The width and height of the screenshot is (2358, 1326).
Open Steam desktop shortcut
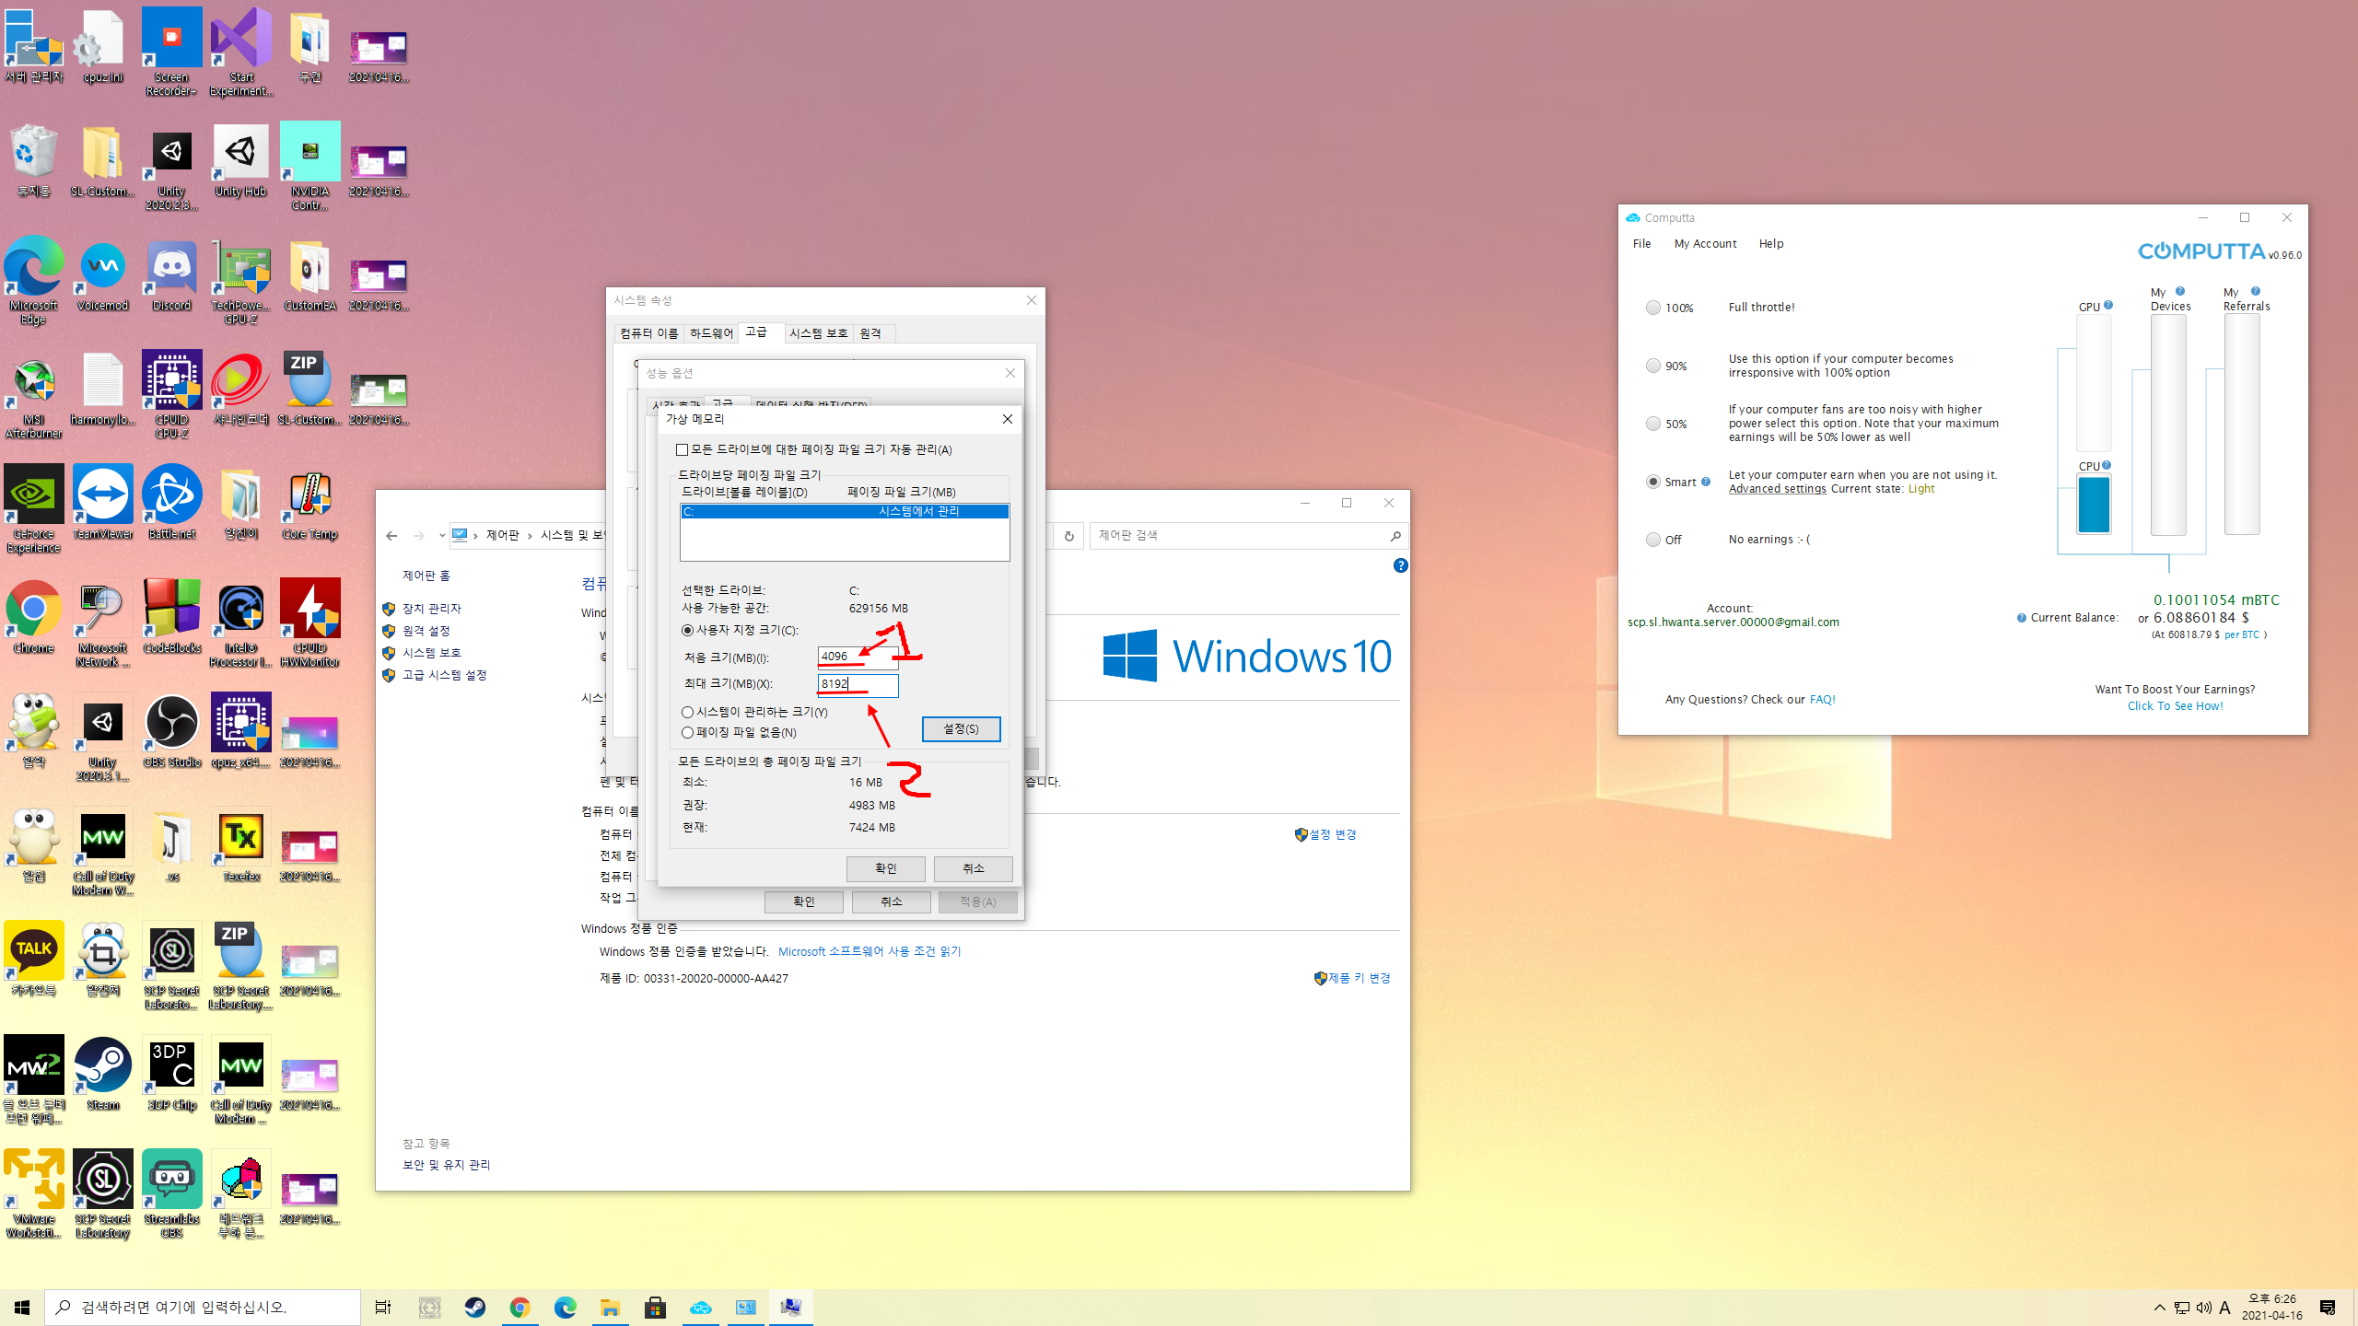click(x=102, y=1074)
